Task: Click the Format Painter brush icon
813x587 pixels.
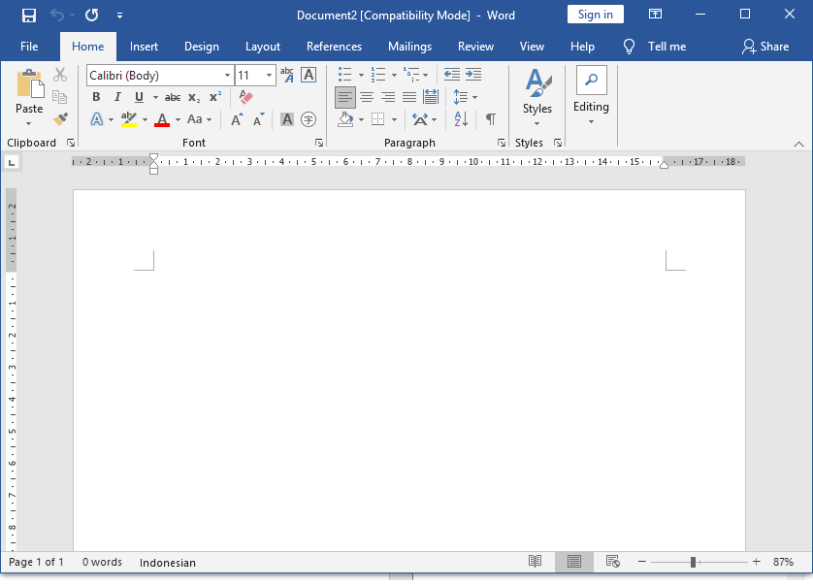Action: point(60,119)
